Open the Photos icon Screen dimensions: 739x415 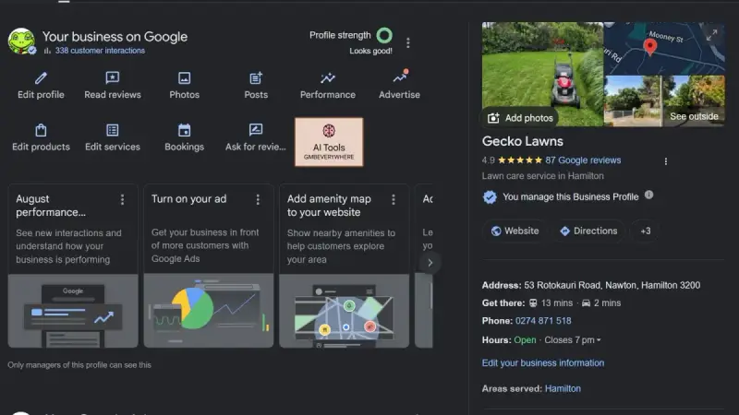pos(184,77)
